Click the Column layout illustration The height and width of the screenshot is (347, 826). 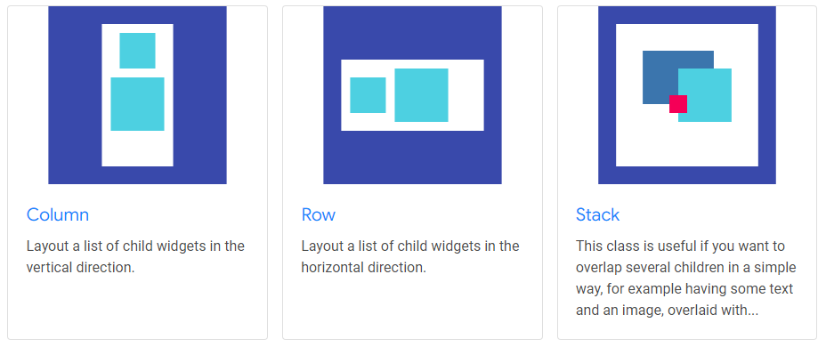point(137,95)
